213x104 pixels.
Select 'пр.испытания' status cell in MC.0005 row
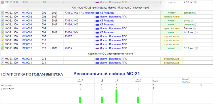point(172,28)
